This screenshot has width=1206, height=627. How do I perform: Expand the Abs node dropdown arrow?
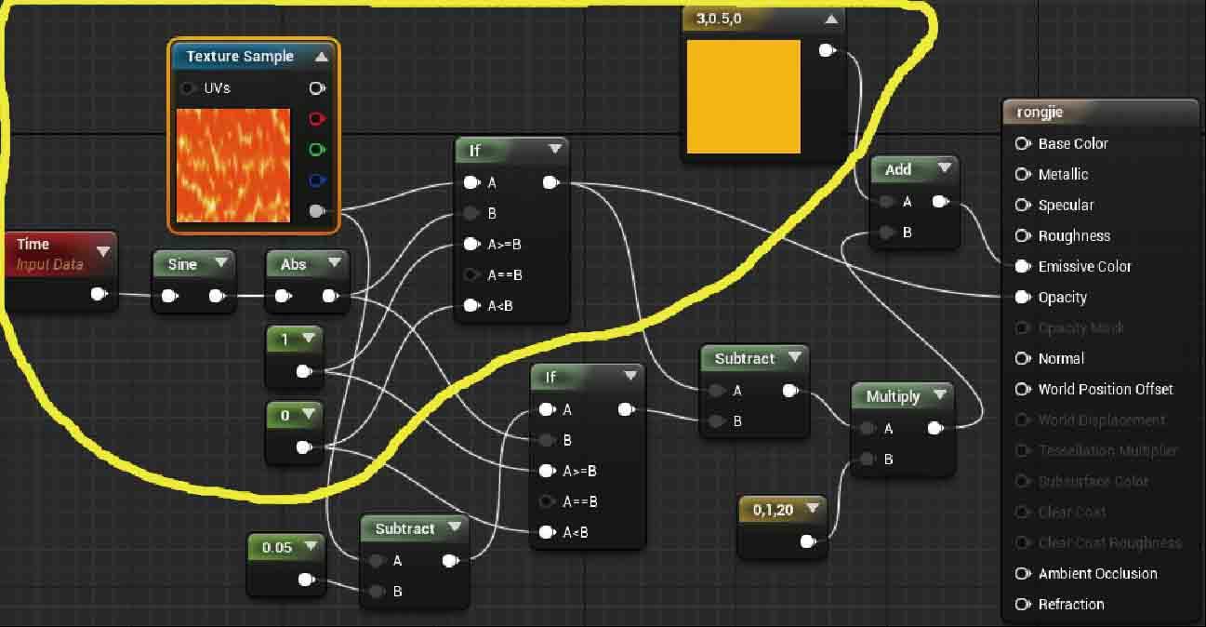point(334,264)
